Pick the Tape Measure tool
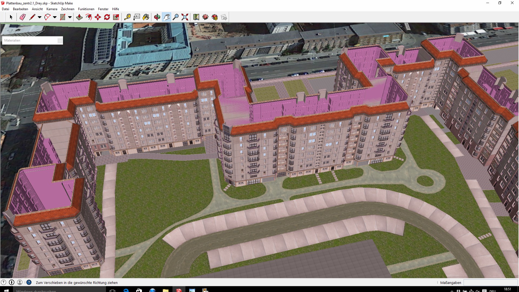The width and height of the screenshot is (519, 292). click(x=127, y=17)
